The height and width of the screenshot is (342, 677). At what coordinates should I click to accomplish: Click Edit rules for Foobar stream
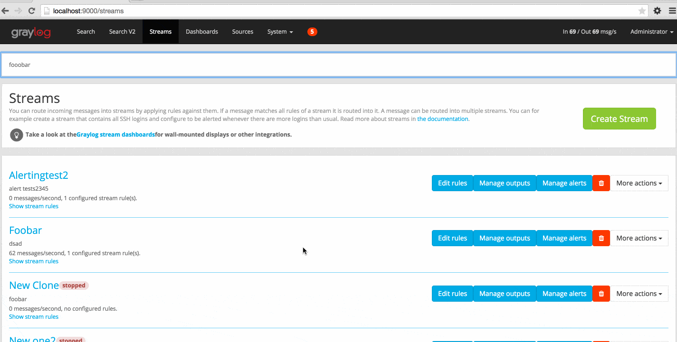tap(452, 238)
